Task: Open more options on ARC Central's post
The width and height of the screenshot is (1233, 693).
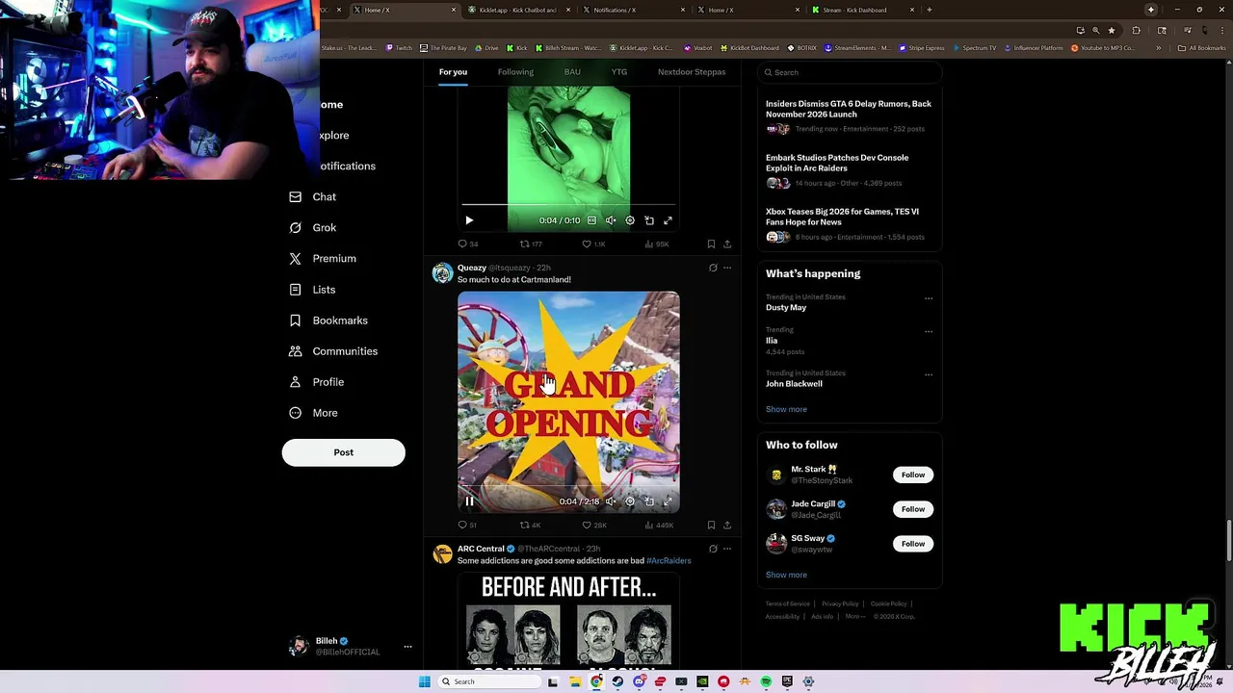Action: tap(727, 549)
